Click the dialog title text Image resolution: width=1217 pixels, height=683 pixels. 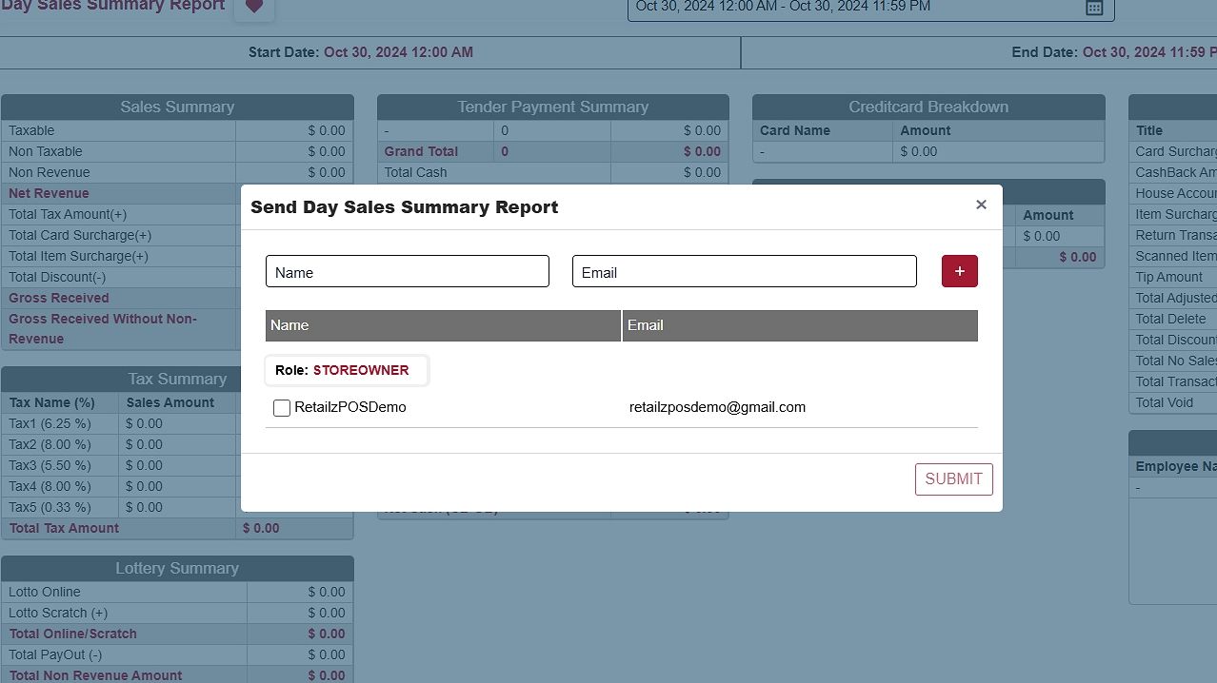coord(404,207)
